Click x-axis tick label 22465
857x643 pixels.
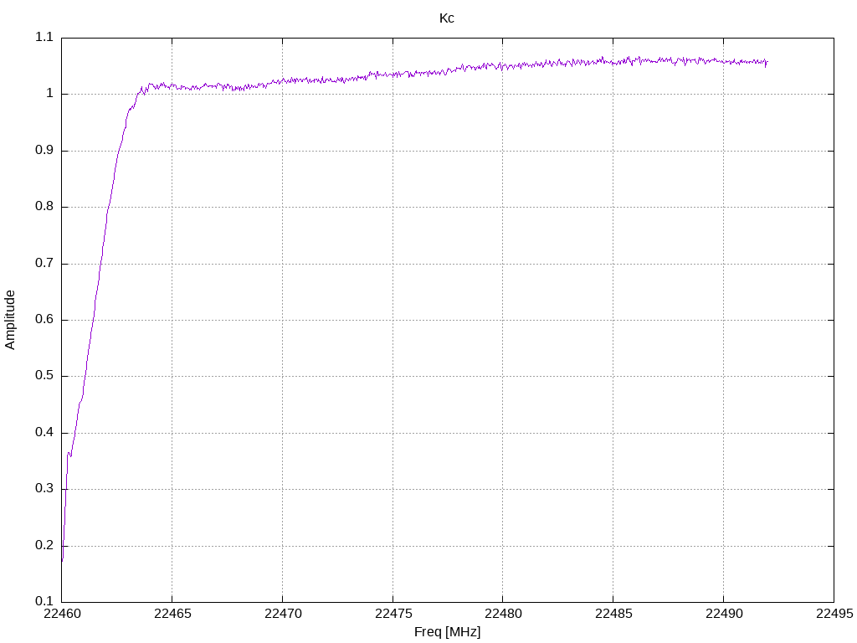point(172,614)
